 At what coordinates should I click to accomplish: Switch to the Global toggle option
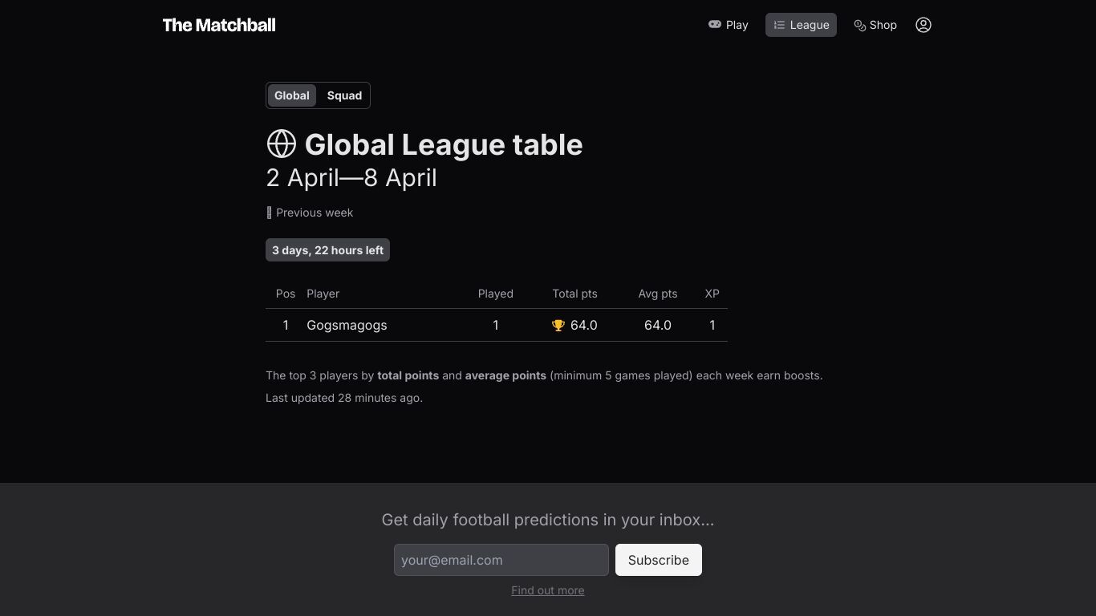pyautogui.click(x=292, y=95)
